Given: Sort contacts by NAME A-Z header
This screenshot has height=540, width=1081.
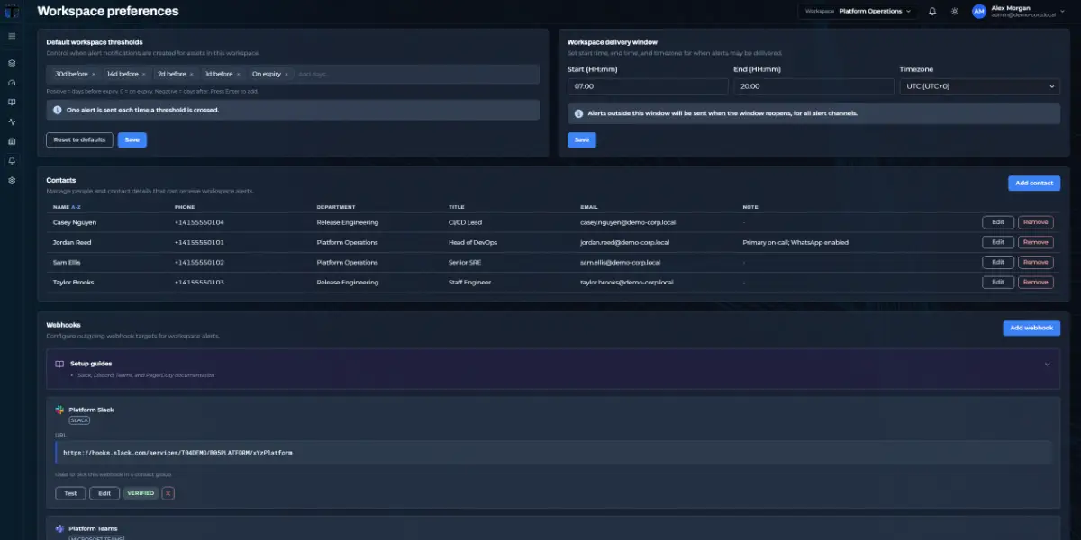Looking at the screenshot, I should (x=67, y=207).
